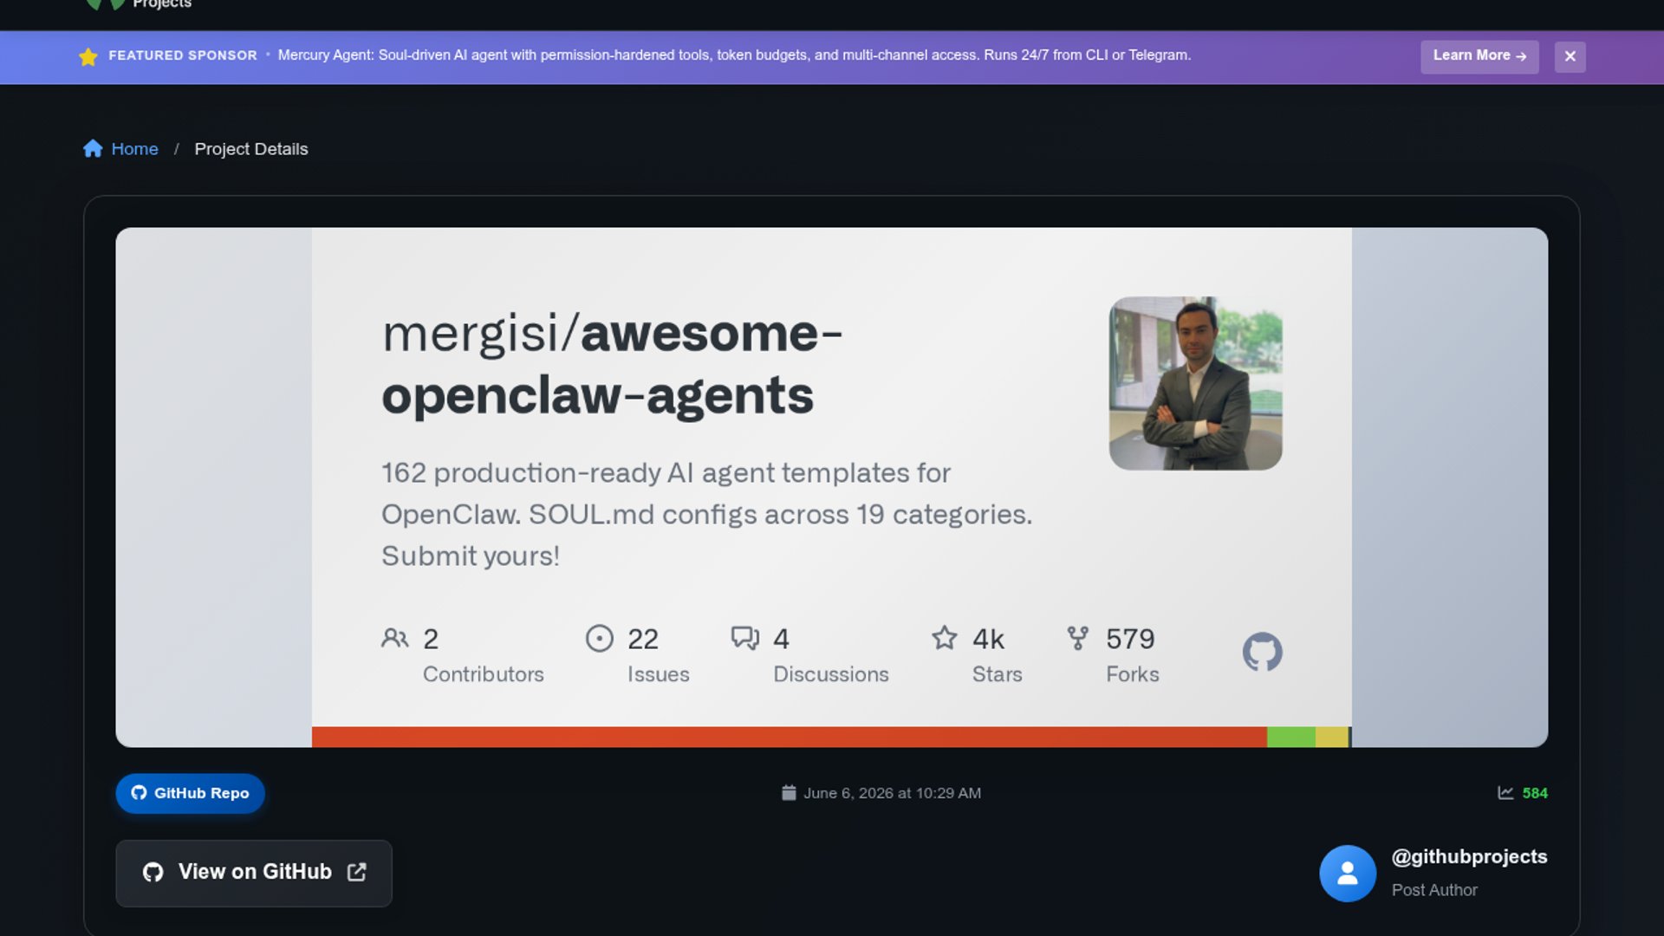Click the View on GitHub button
This screenshot has height=936, width=1664.
point(254,873)
